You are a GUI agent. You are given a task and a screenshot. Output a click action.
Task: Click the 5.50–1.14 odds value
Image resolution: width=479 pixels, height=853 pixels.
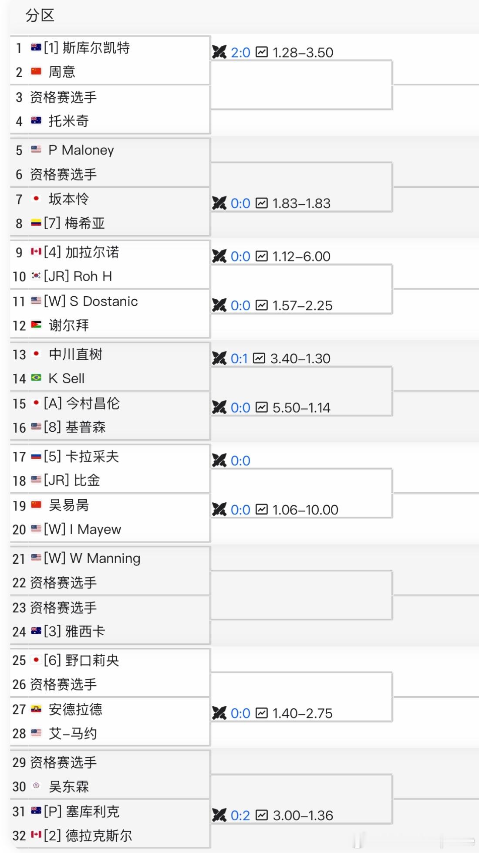pyautogui.click(x=301, y=408)
